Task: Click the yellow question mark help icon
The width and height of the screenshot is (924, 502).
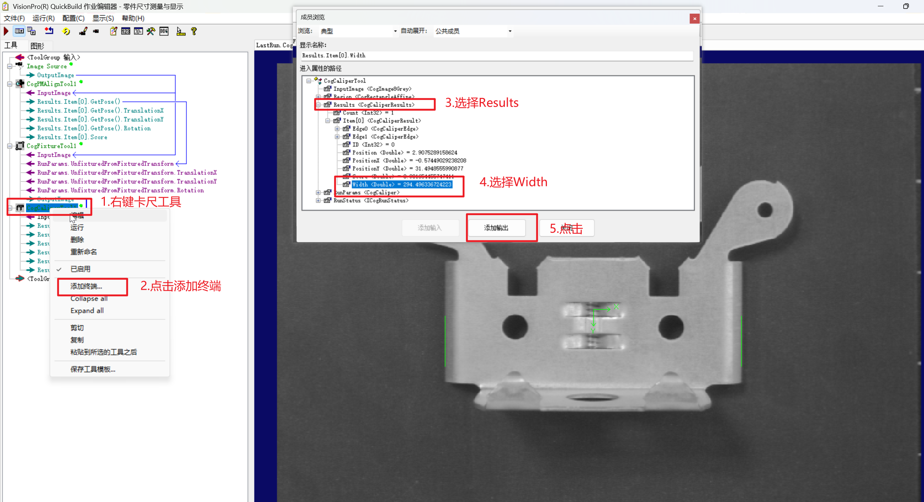Action: (x=194, y=31)
